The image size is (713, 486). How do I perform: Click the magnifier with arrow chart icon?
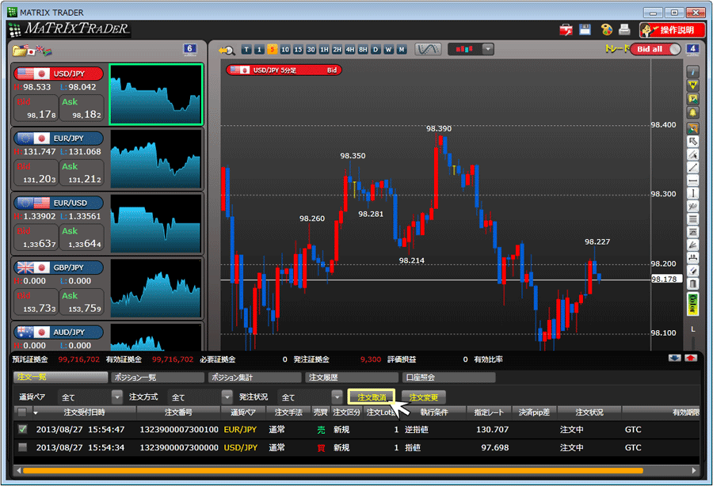pos(227,50)
